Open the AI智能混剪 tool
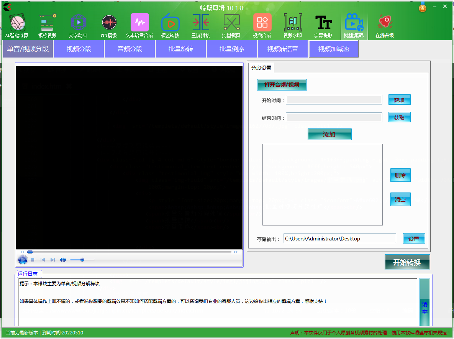 click(x=16, y=23)
